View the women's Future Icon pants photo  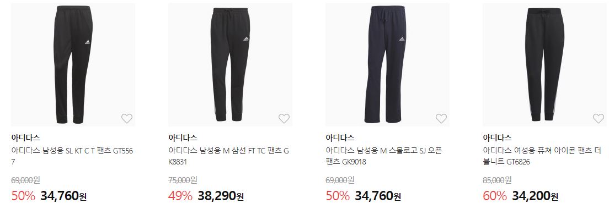pos(545,64)
